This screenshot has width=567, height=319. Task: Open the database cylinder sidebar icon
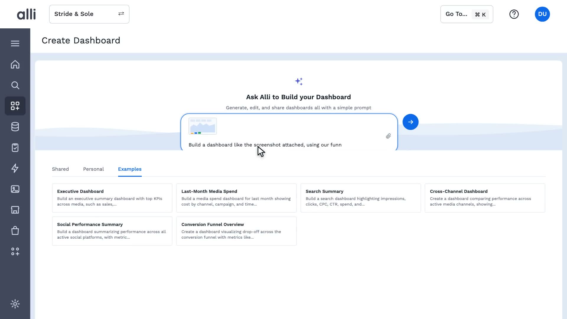(15, 127)
